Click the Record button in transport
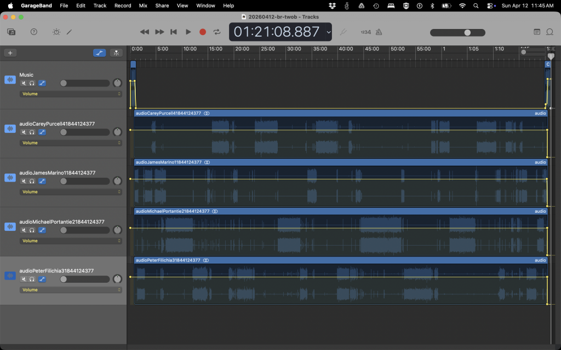Screen dimensions: 561x350 [203, 32]
